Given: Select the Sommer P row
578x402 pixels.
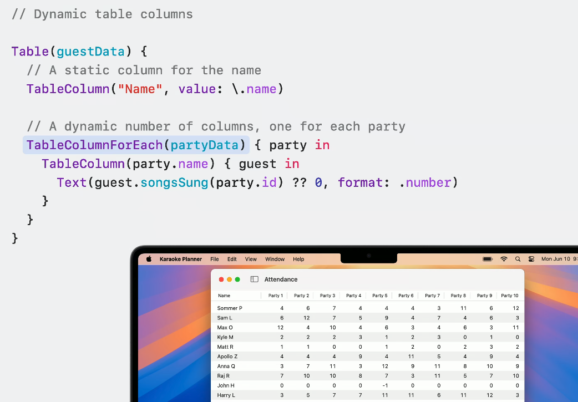Looking at the screenshot, I should [368, 308].
